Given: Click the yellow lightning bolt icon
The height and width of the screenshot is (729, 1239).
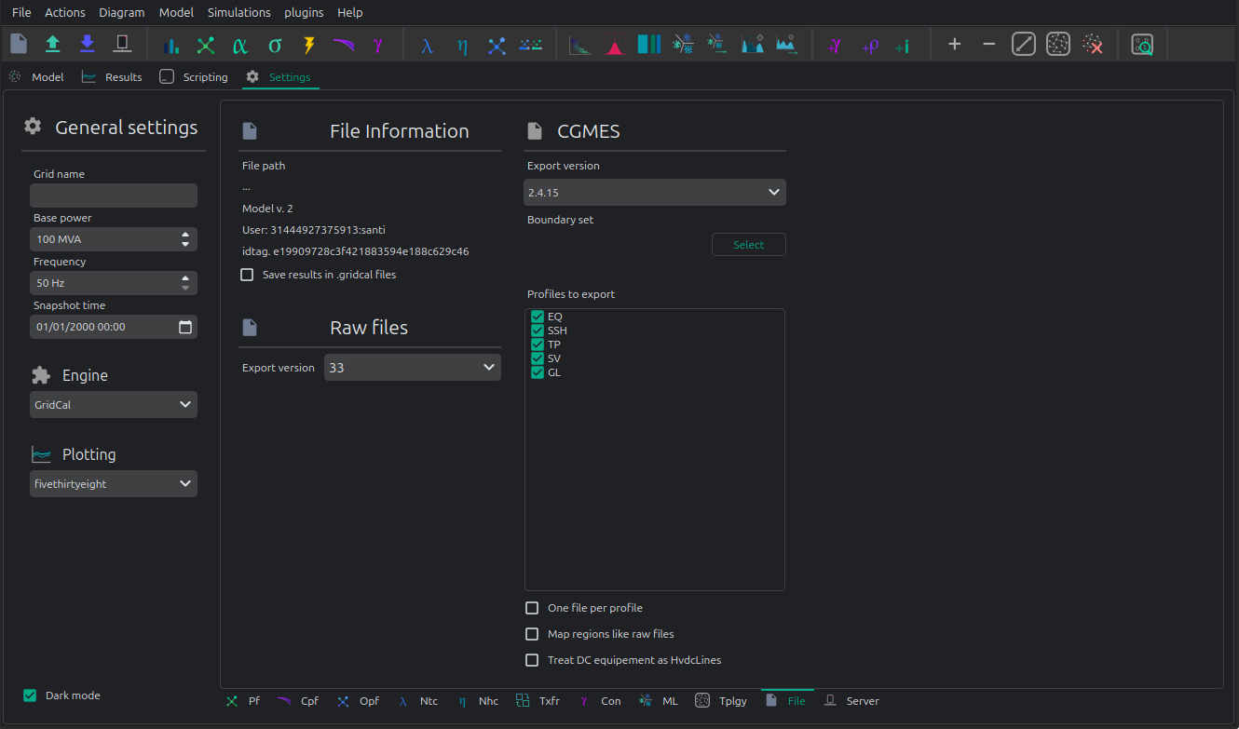Looking at the screenshot, I should click(309, 45).
